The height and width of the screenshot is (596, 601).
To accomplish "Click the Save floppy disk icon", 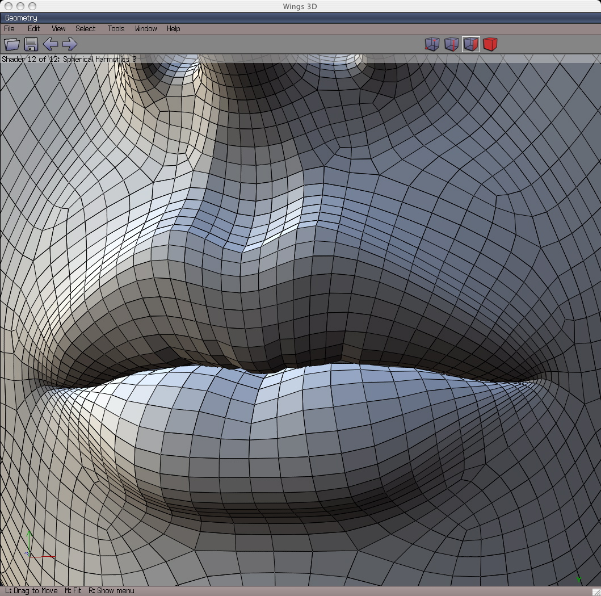I will tap(31, 44).
